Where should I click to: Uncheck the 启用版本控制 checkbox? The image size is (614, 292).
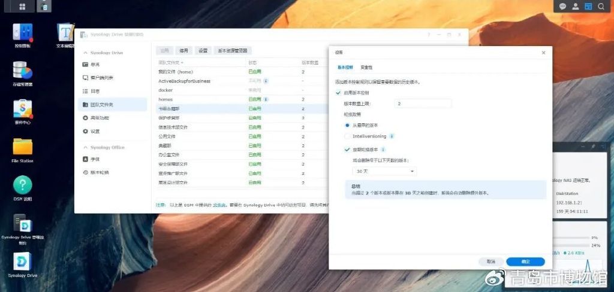(x=339, y=93)
